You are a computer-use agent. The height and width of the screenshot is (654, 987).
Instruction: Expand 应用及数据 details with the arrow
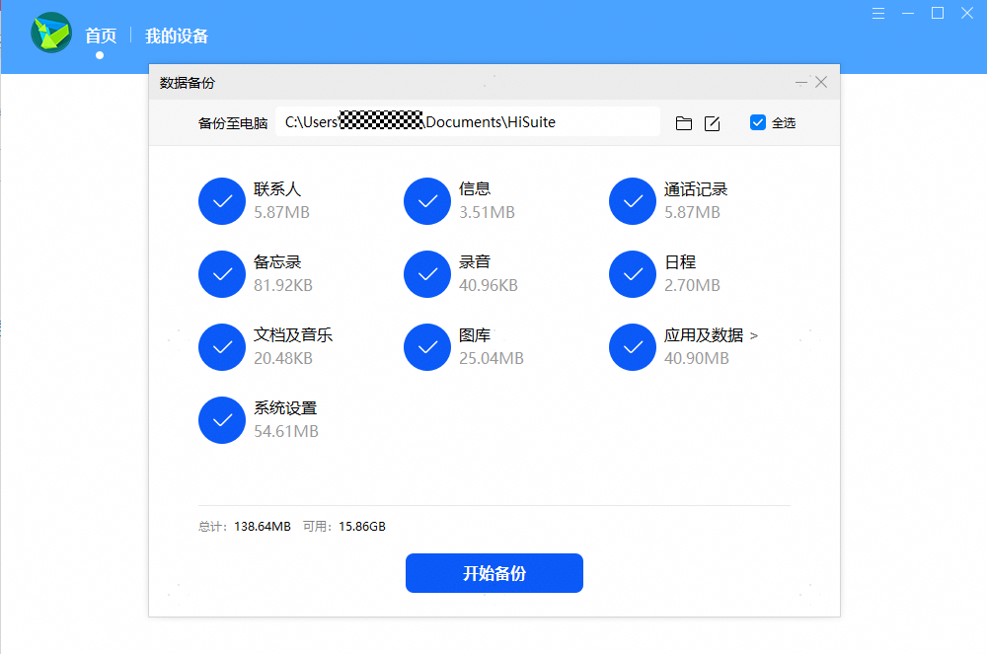tap(755, 335)
